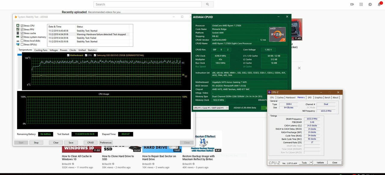Image resolution: width=385 pixels, height=175 pixels.
Task: Click Validate in CPU-Z
Action: point(320,163)
